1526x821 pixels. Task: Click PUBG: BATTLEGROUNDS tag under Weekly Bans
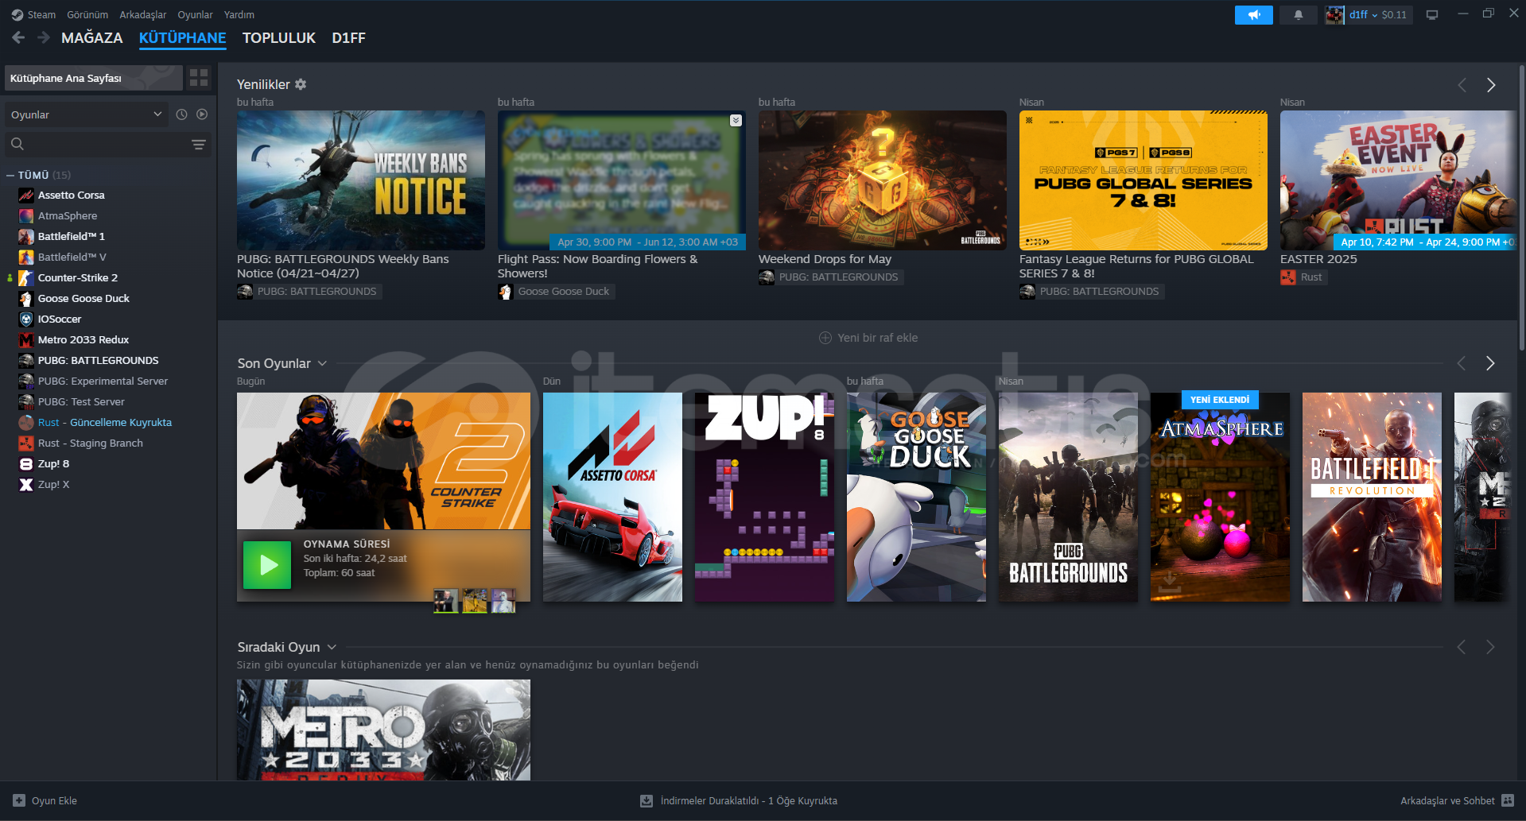[x=309, y=292]
